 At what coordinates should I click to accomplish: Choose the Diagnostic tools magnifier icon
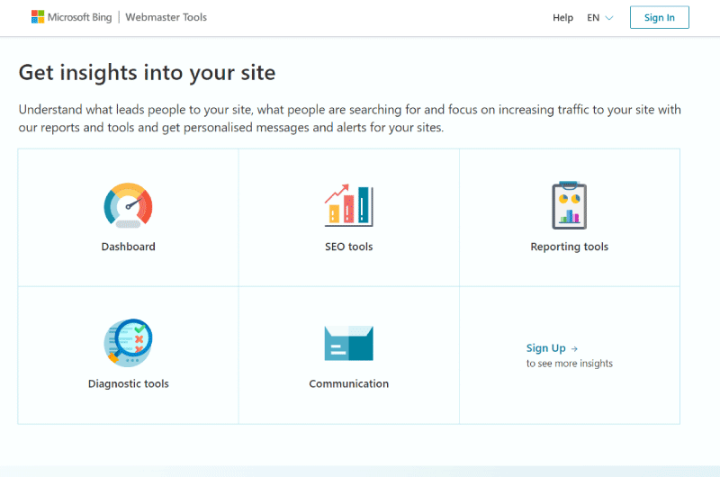128,343
